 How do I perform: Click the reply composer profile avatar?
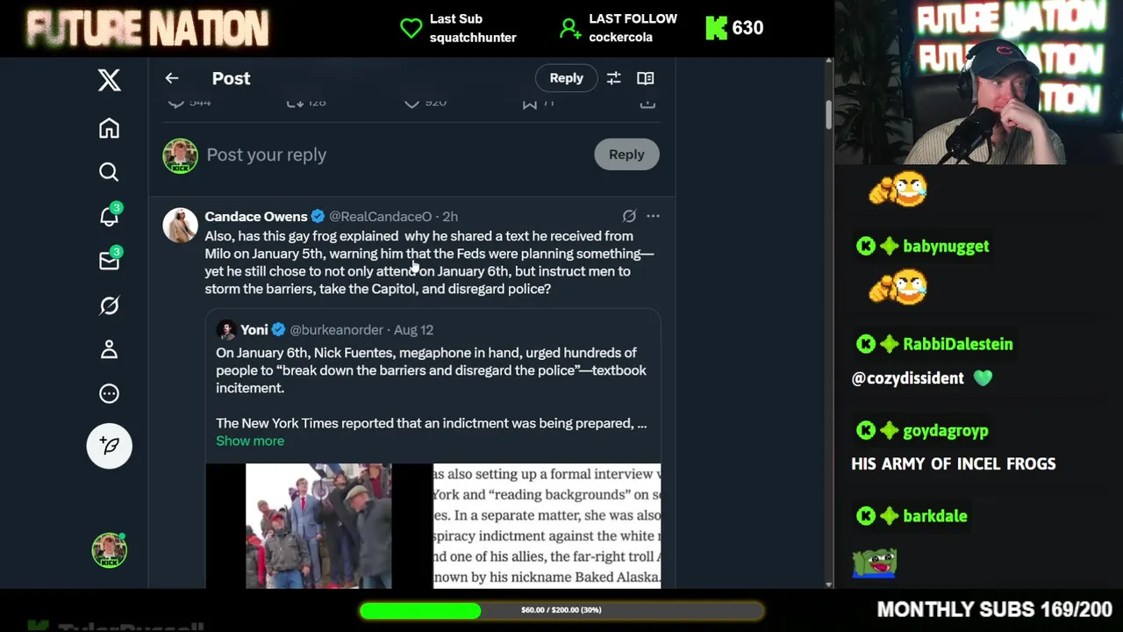(180, 155)
